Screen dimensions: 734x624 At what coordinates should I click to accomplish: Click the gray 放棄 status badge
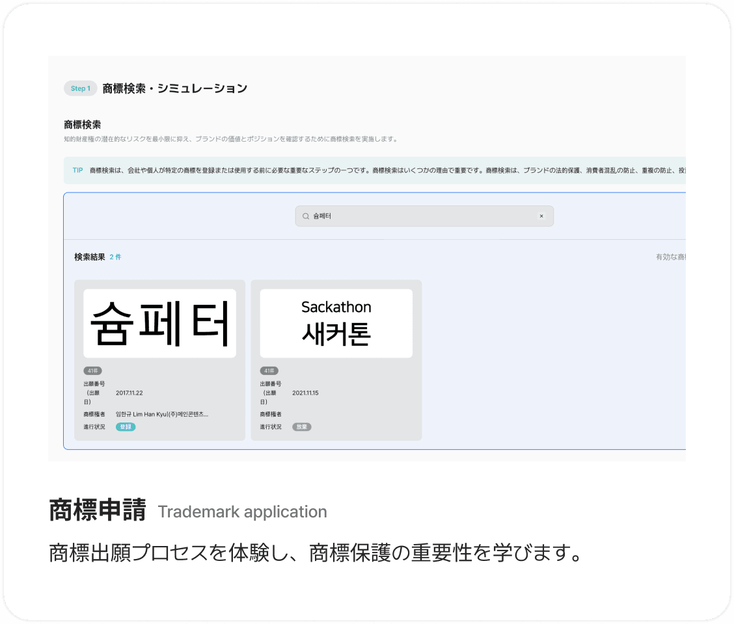(301, 427)
